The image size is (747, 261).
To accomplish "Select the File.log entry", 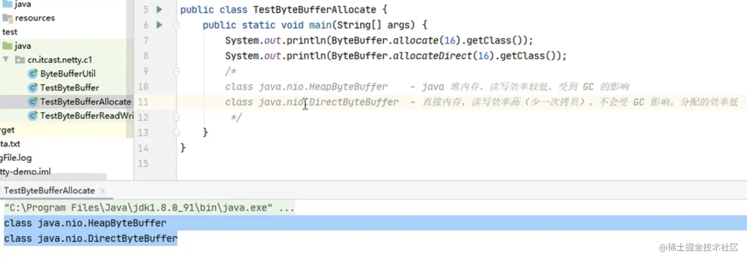I will point(16,158).
